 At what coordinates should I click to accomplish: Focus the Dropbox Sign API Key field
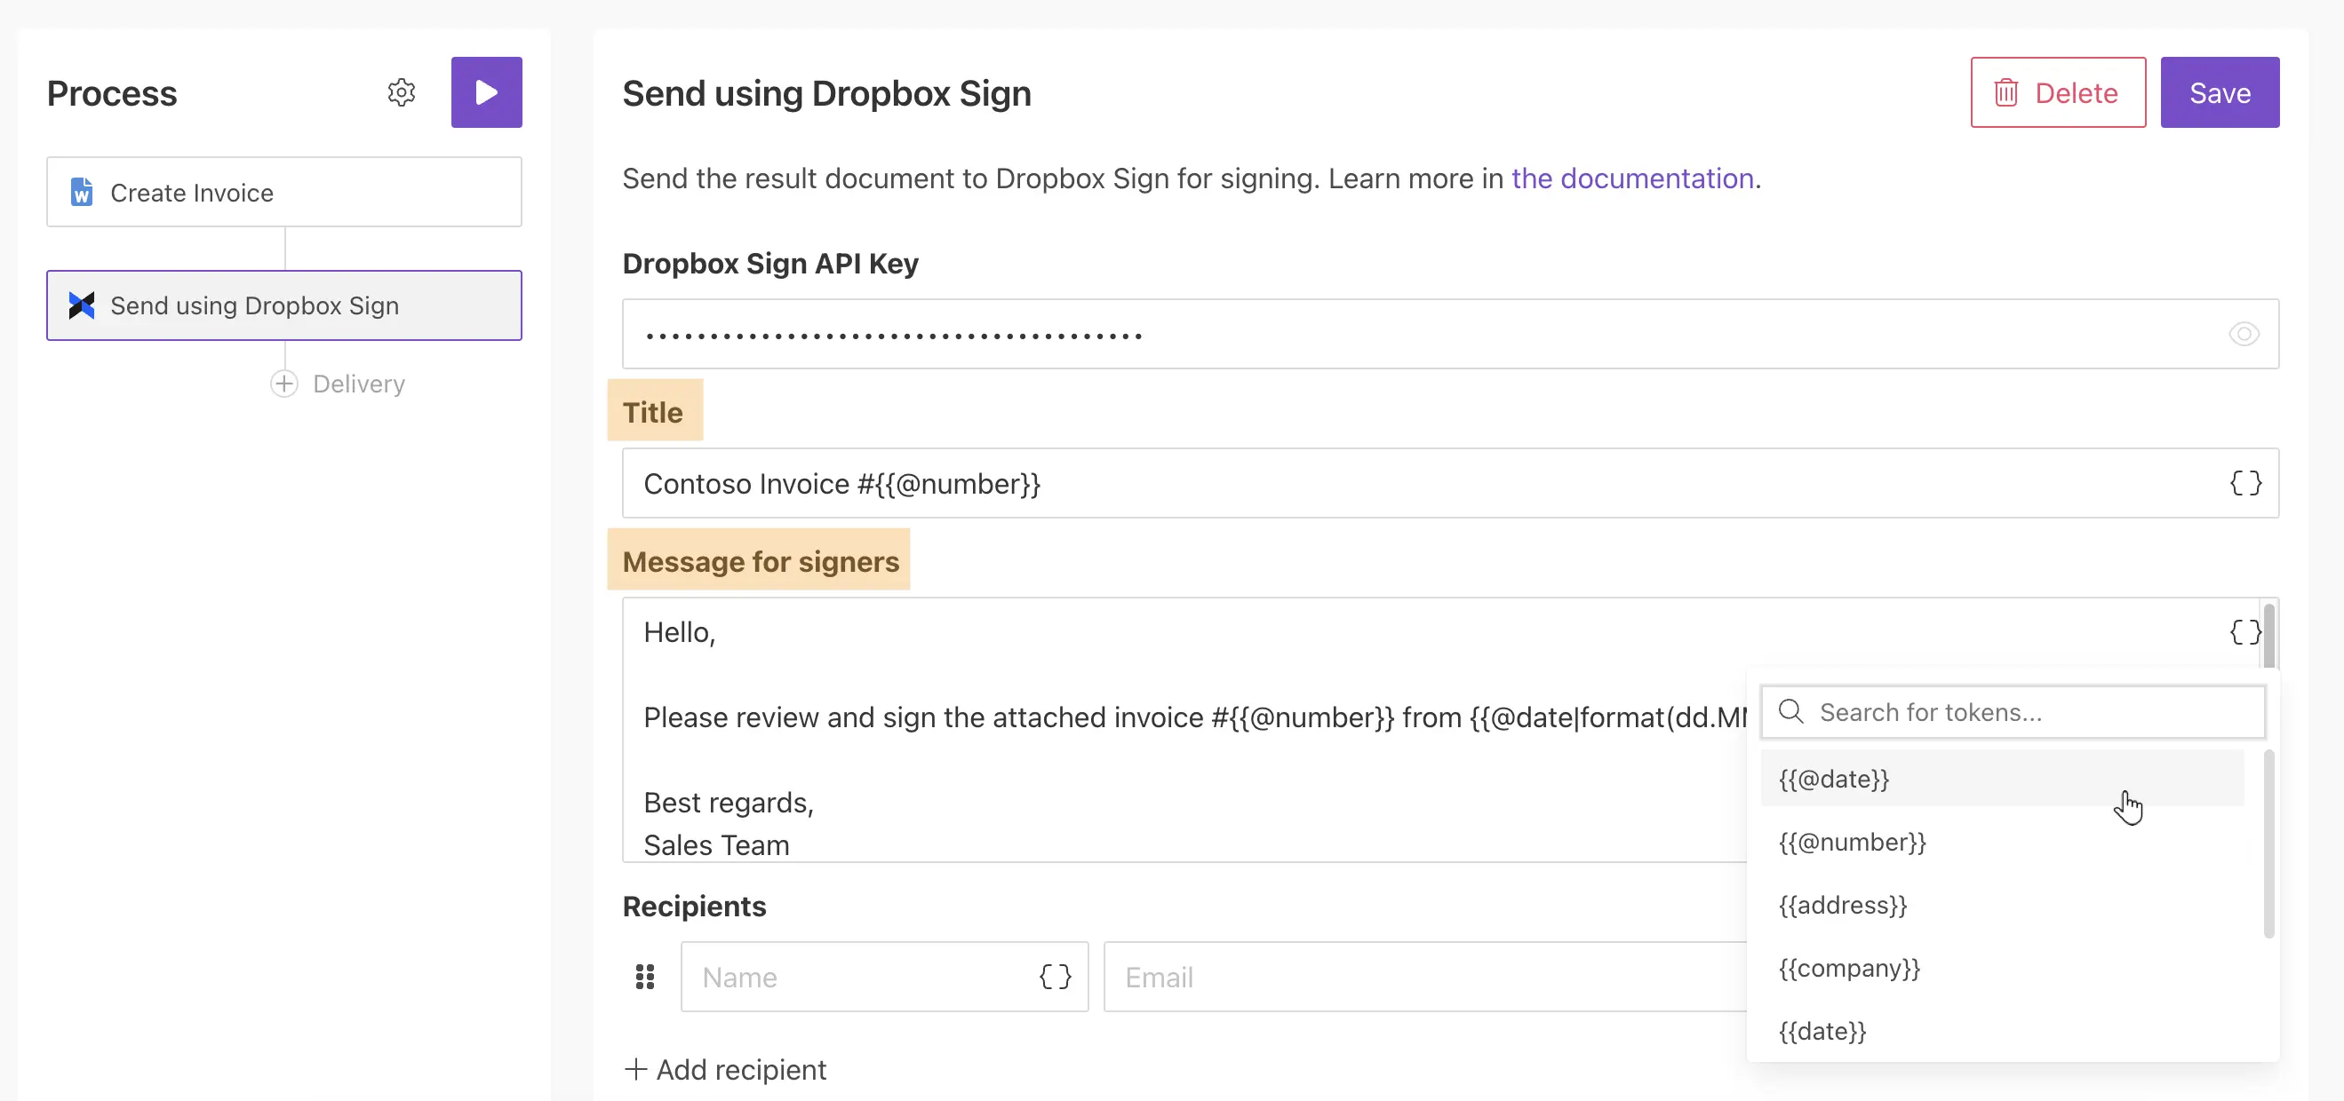[x=1450, y=334]
